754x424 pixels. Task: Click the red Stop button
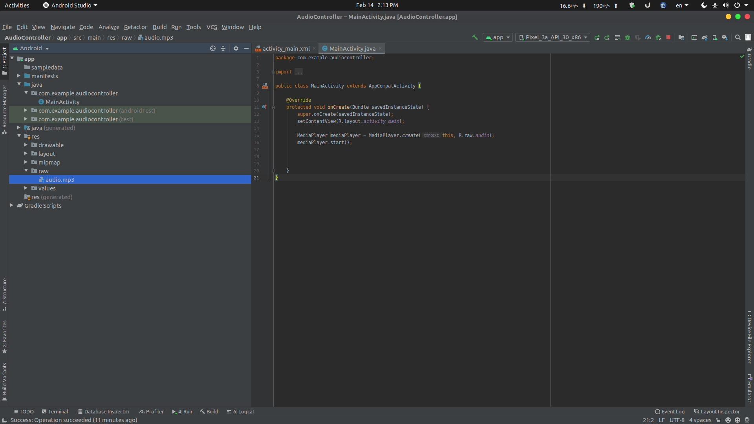point(668,37)
